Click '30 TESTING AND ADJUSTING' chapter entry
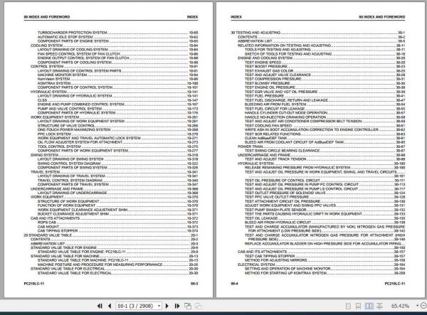427x315 pixels. [x=255, y=33]
